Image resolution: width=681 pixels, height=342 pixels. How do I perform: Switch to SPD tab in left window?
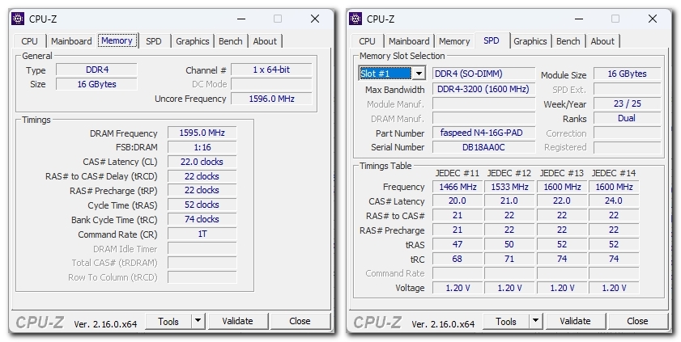[153, 41]
